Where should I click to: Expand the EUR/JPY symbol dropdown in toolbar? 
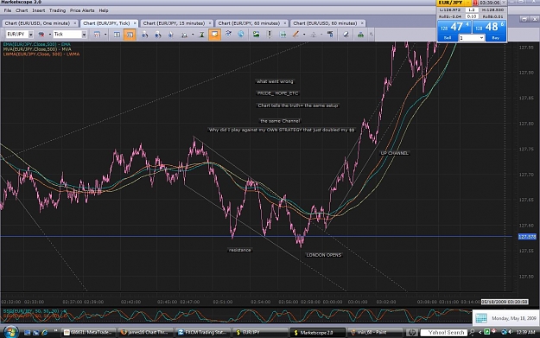tap(30, 34)
